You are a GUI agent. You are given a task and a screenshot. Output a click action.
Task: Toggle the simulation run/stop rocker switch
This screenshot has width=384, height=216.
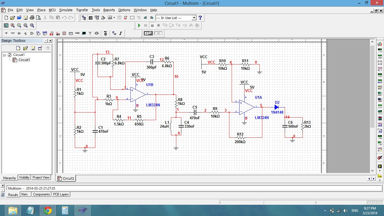tap(148, 33)
